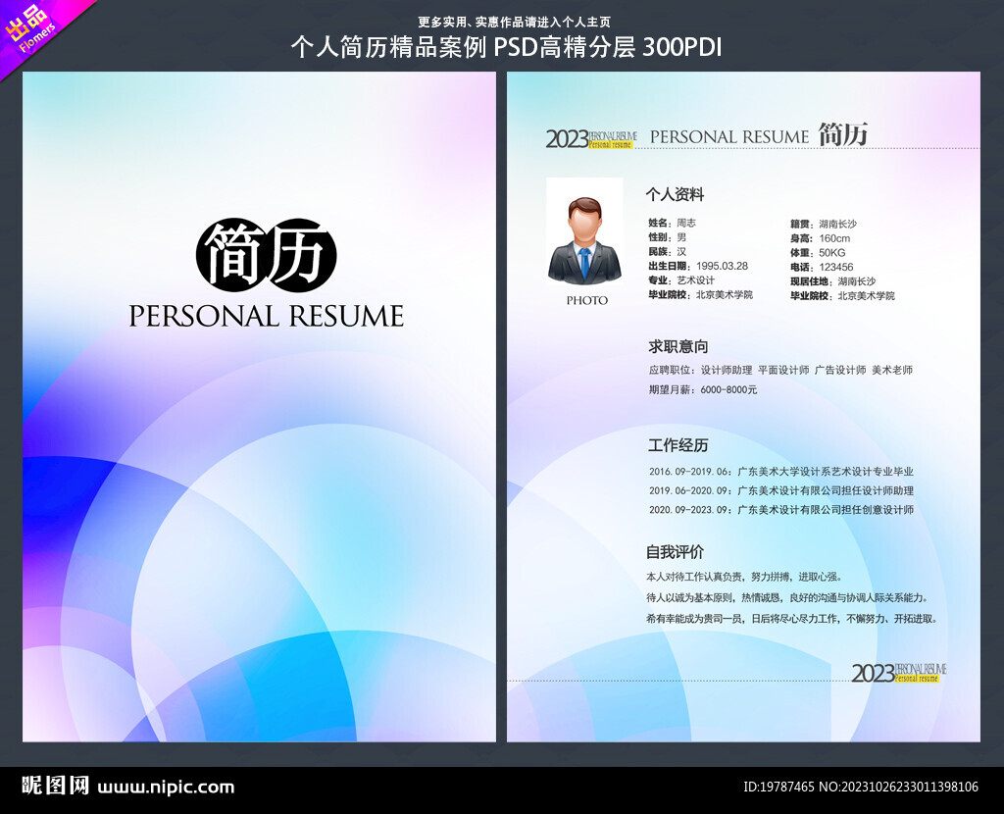Click the 性别：男 line
The width and height of the screenshot is (1004, 814).
coord(667,237)
